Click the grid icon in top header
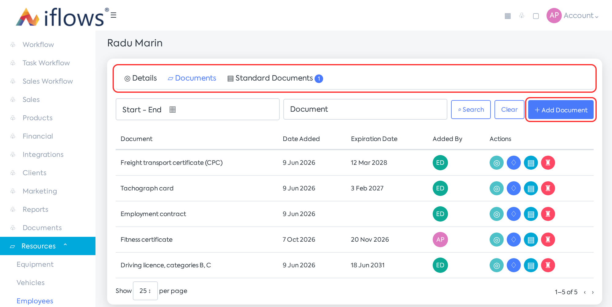 (x=508, y=16)
